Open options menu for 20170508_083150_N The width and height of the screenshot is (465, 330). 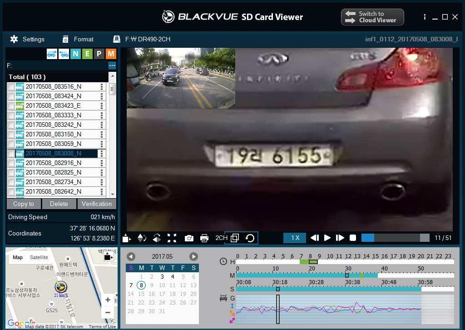pyautogui.click(x=102, y=134)
